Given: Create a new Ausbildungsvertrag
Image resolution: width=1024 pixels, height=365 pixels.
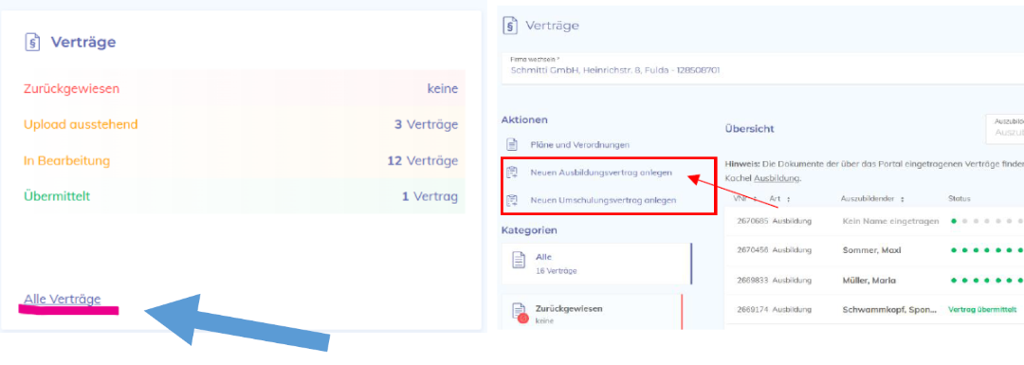Looking at the screenshot, I should tap(601, 173).
